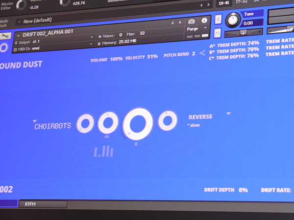294x220 pixels.
Task: Click the bar-graph sequencer icon below the knobs
Action: pyautogui.click(x=103, y=152)
